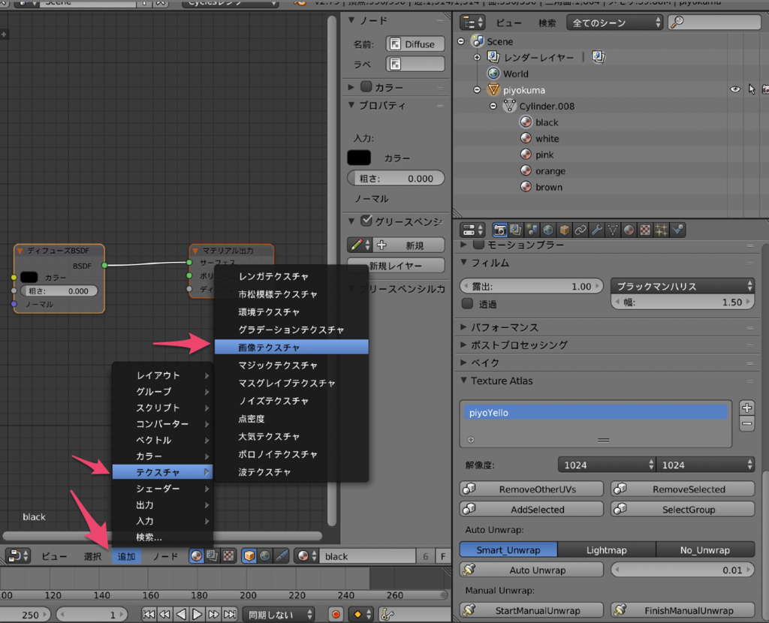Viewport: 769px width, 623px height.
Task: Open the Physics properties tab
Action: (678, 230)
